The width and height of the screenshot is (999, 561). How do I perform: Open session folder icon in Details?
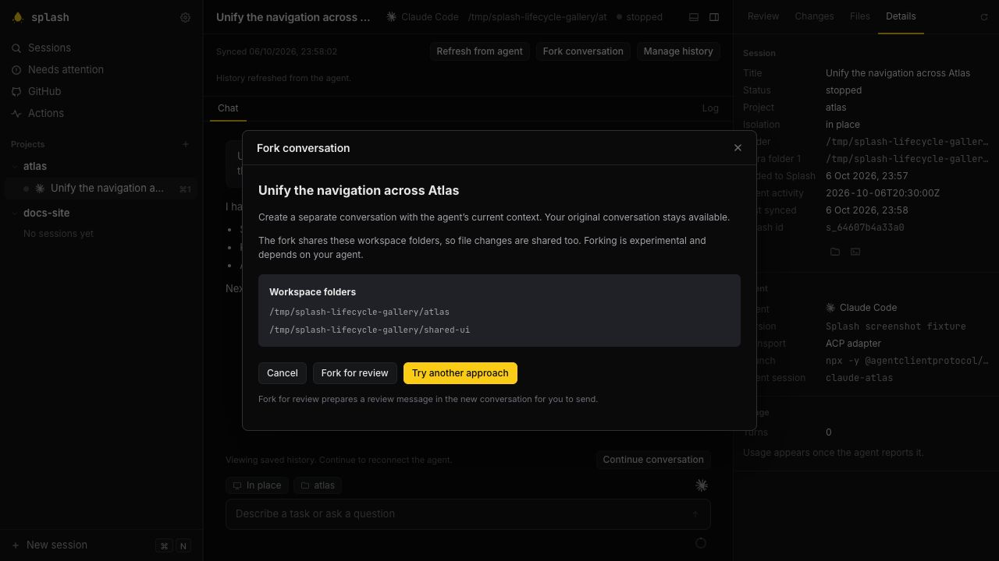pos(835,252)
